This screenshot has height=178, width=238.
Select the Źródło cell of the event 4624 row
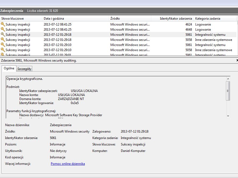click(130, 24)
